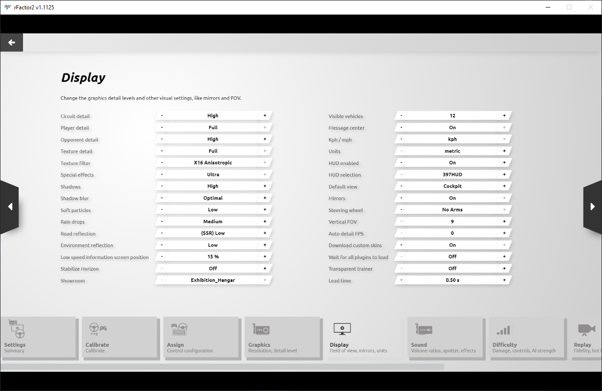Change Steering wheel with minus

(401, 210)
